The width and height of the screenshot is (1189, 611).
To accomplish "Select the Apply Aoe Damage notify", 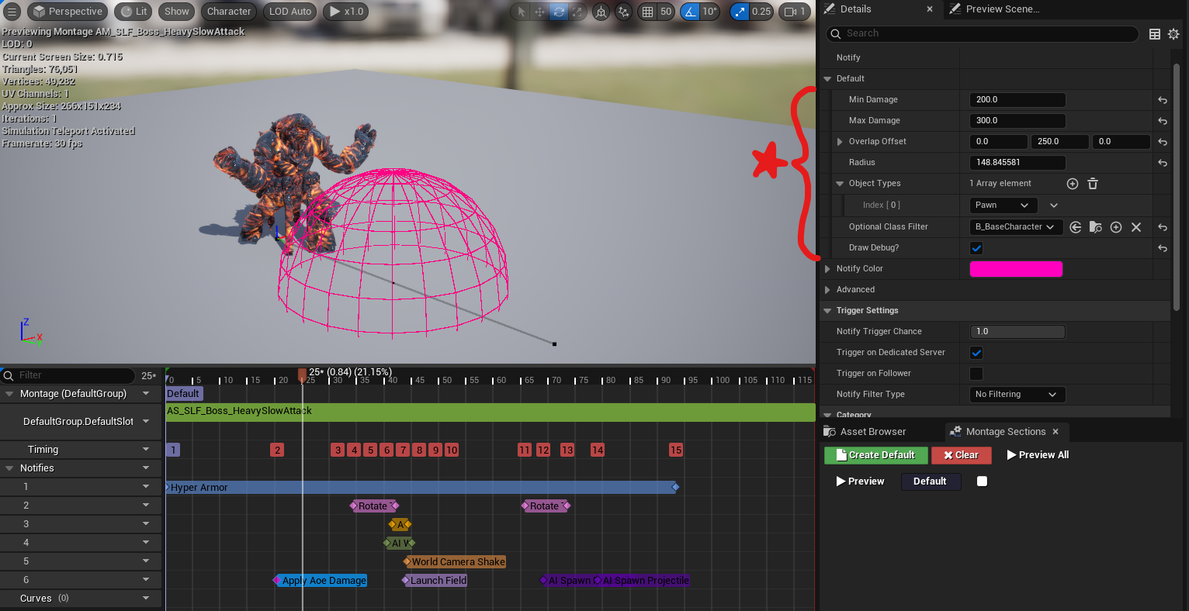I will pos(323,581).
